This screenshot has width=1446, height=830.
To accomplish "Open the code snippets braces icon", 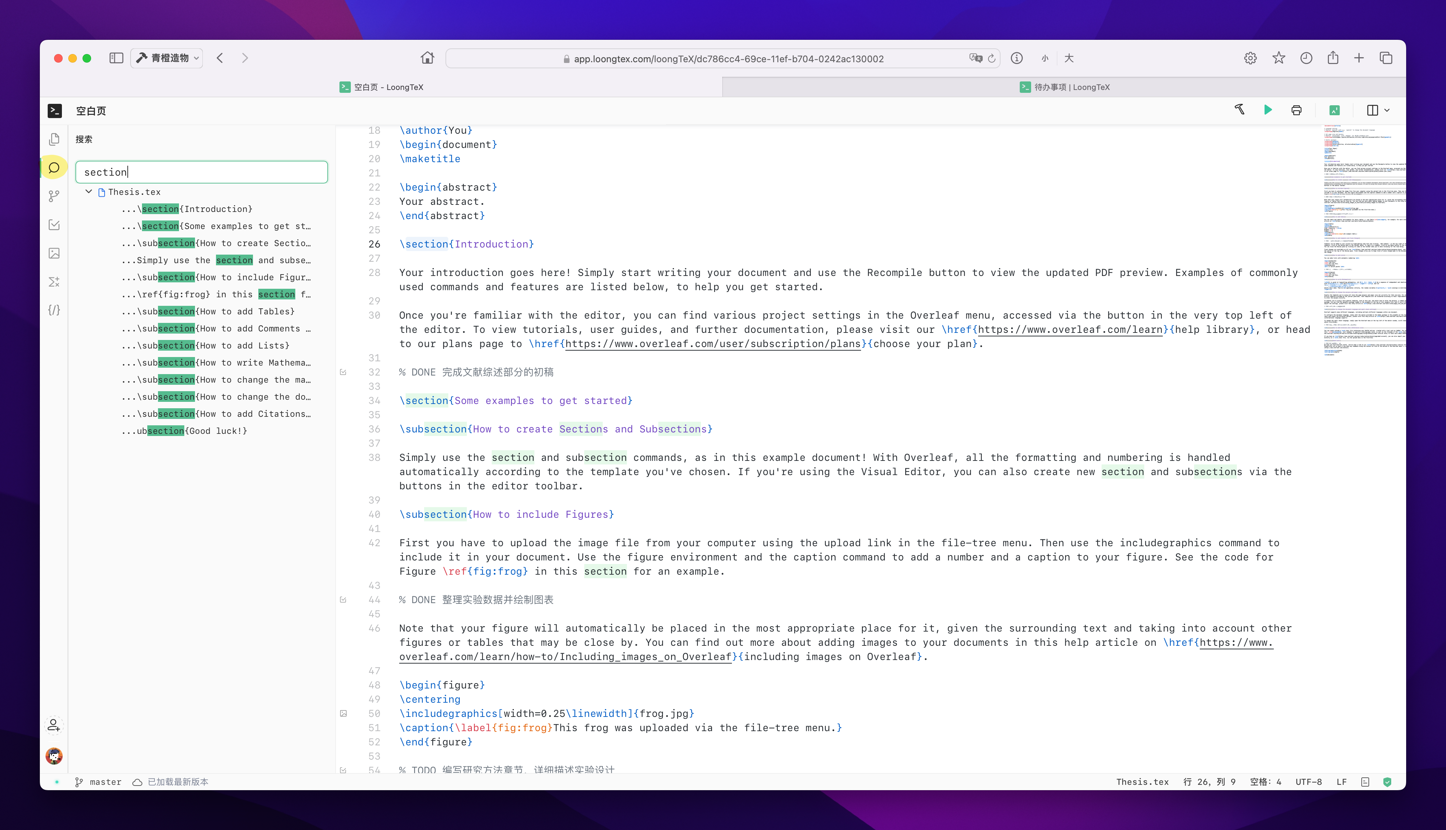I will (x=54, y=310).
